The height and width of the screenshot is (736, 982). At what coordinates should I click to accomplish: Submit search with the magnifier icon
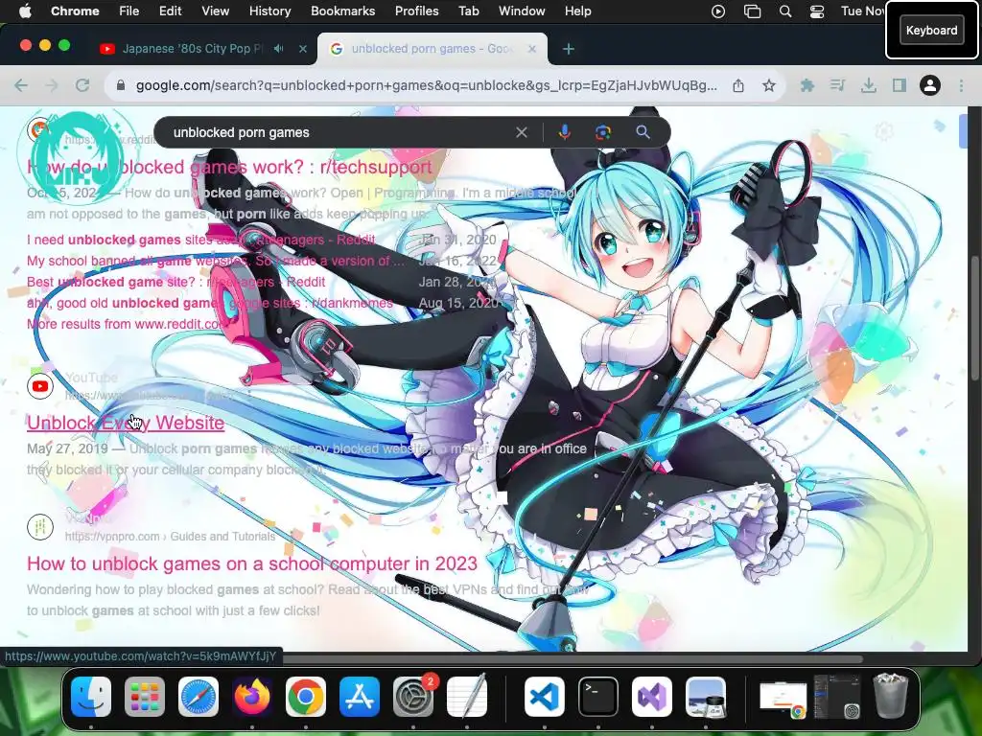[x=643, y=132]
